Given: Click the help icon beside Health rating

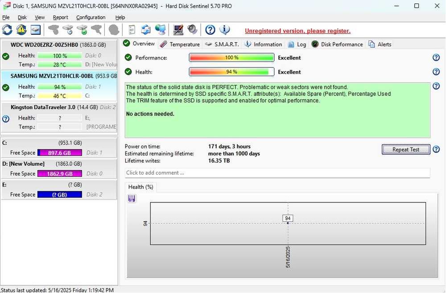Looking at the screenshot, I should tap(436, 72).
